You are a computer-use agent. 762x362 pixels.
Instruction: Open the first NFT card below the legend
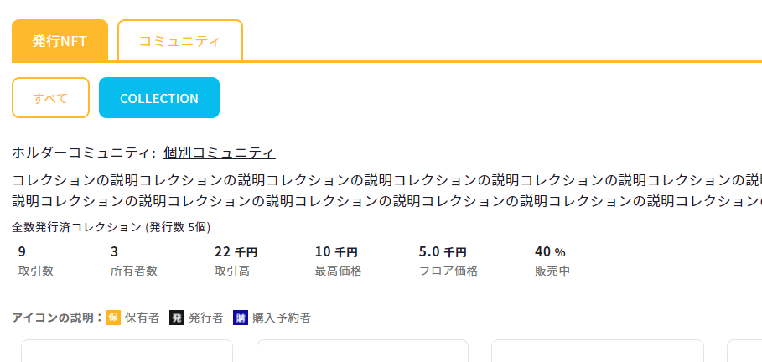[x=127, y=351]
